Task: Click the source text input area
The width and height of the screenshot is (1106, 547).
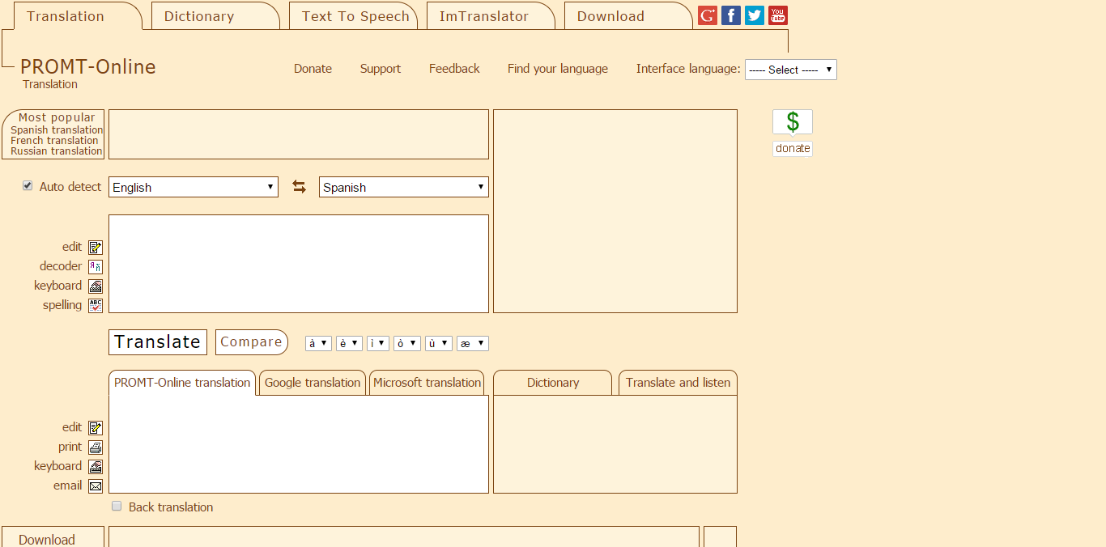Action: point(299,264)
